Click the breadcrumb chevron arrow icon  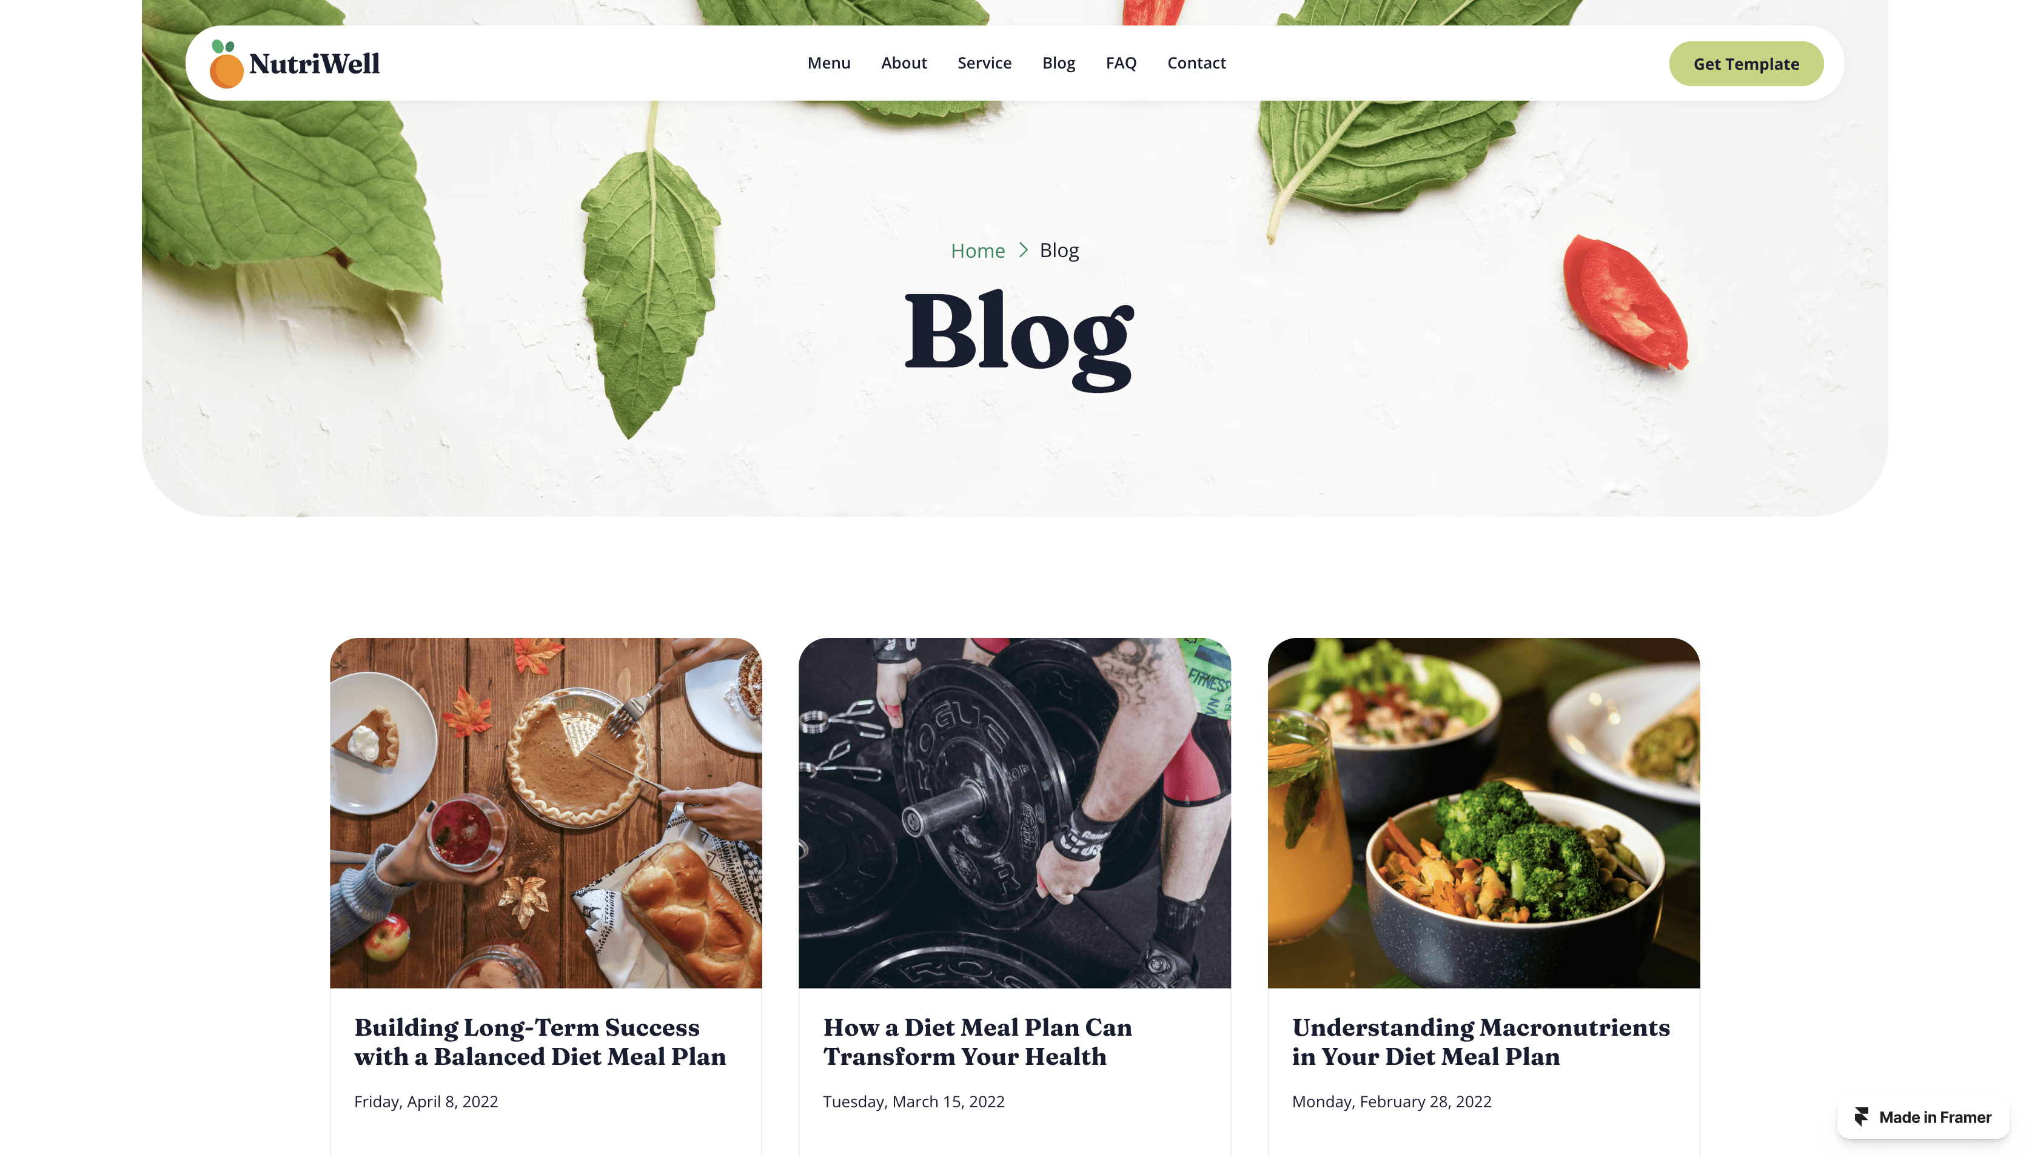1023,250
